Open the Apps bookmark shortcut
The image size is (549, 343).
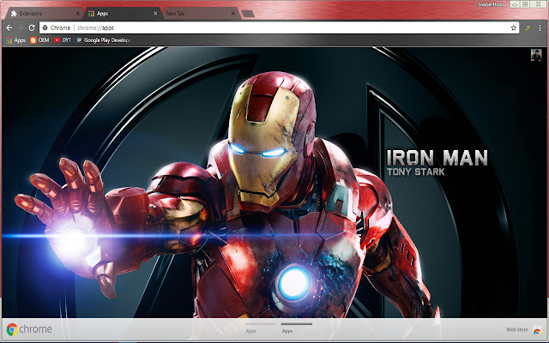(x=15, y=40)
